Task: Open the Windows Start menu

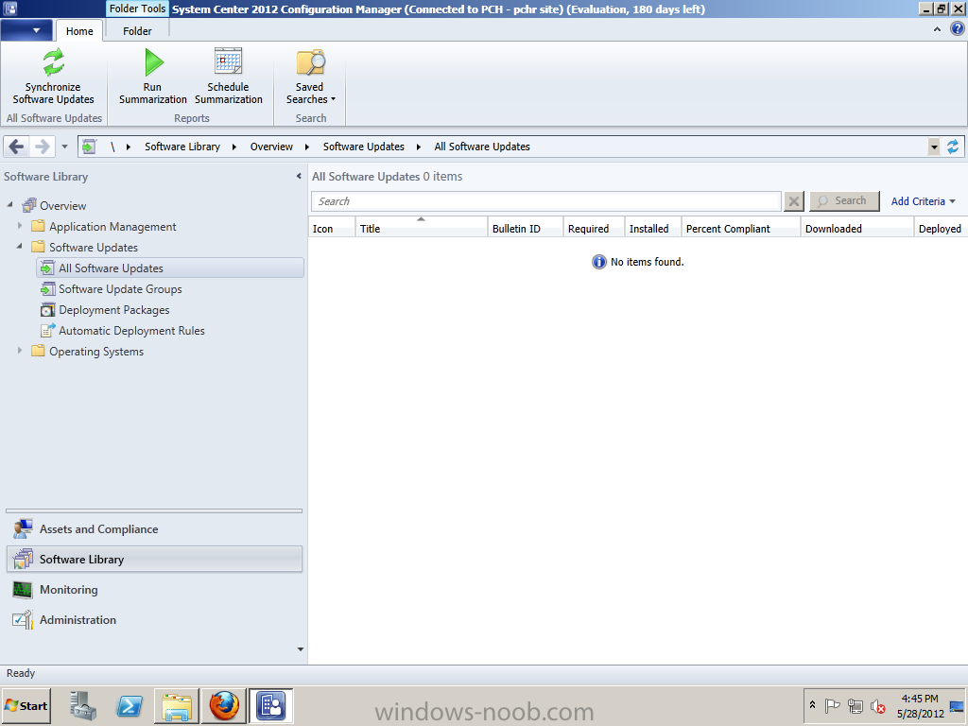Action: 26,705
